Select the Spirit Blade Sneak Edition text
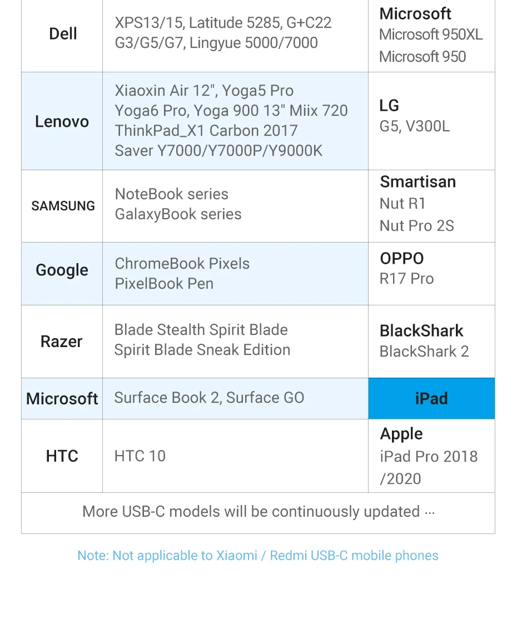Viewport: 517px width, 638px height. tap(202, 350)
